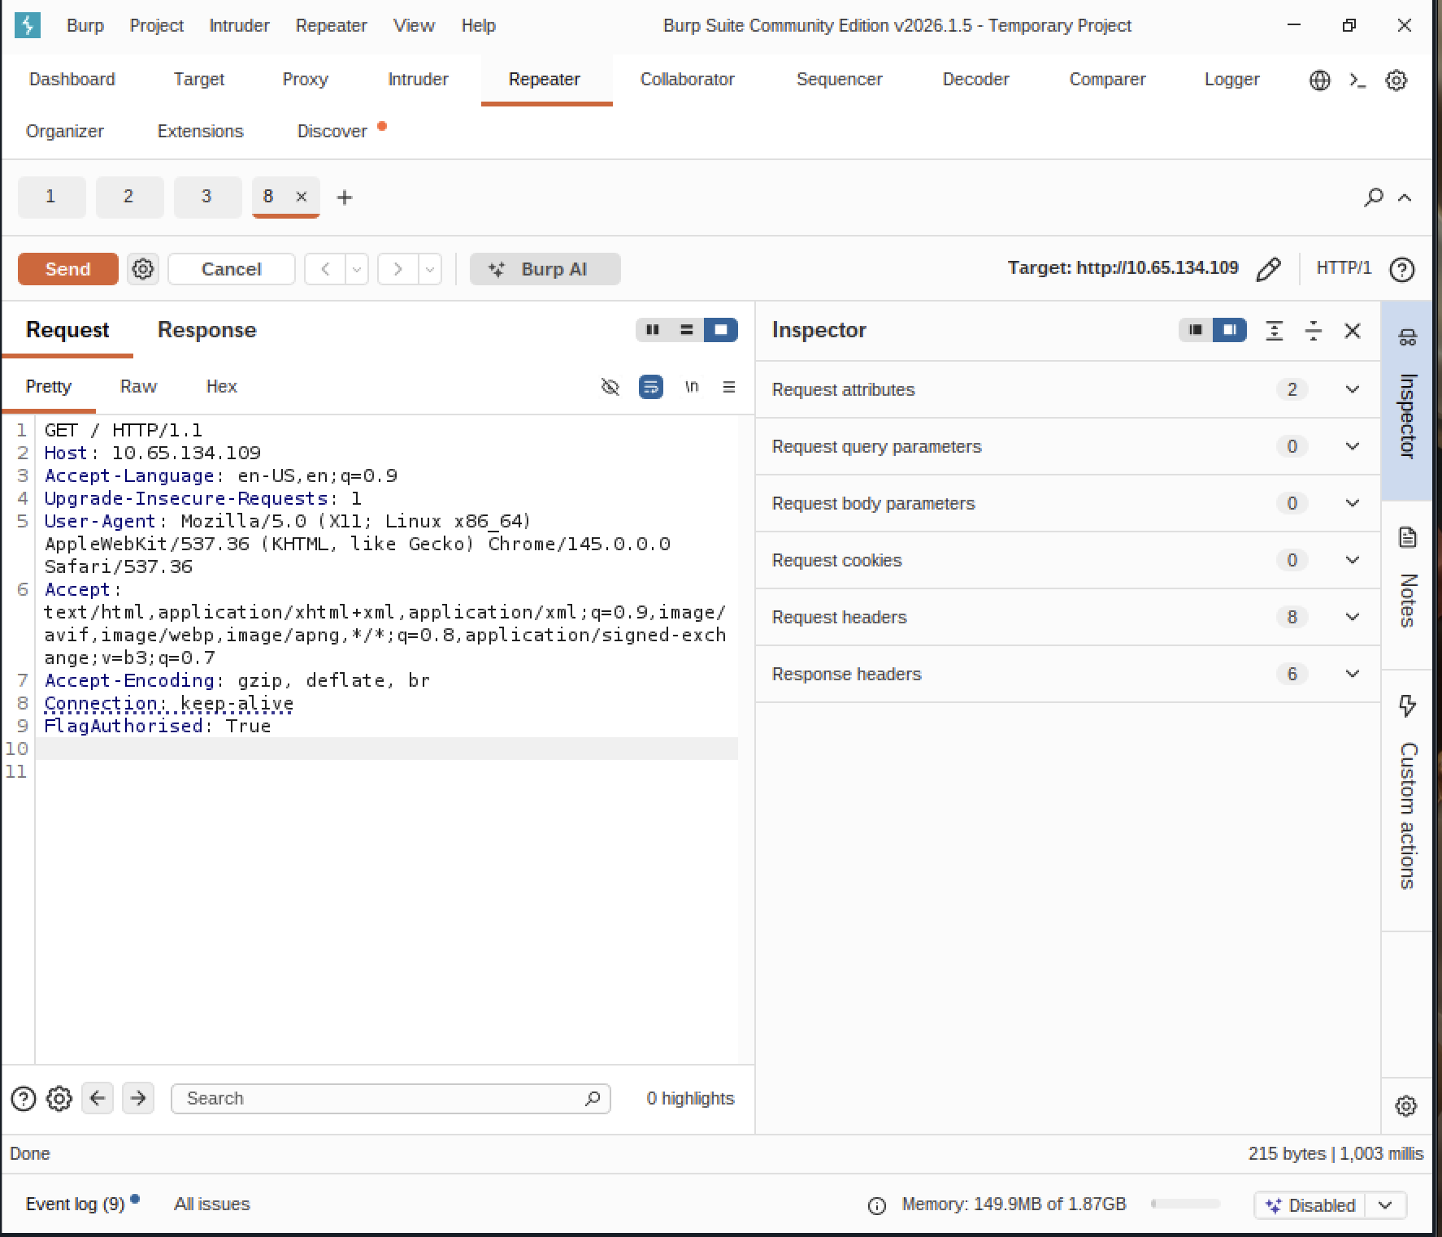Open the forward history dropdown arrow

pyautogui.click(x=430, y=269)
